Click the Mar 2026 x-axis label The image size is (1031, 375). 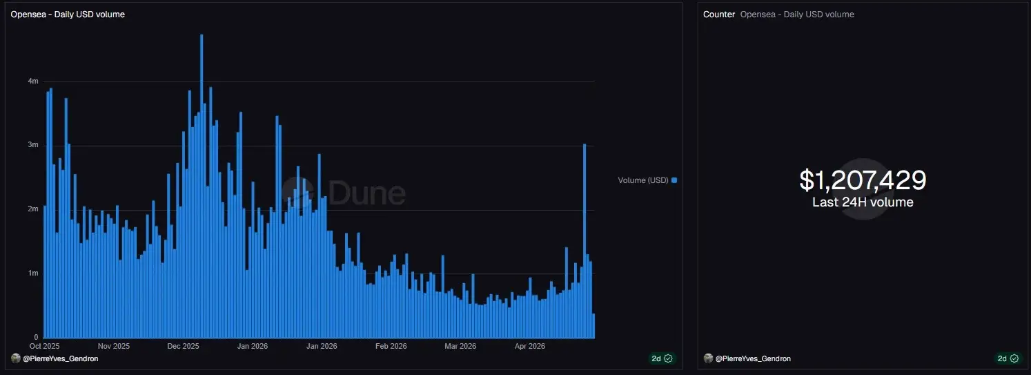460,346
